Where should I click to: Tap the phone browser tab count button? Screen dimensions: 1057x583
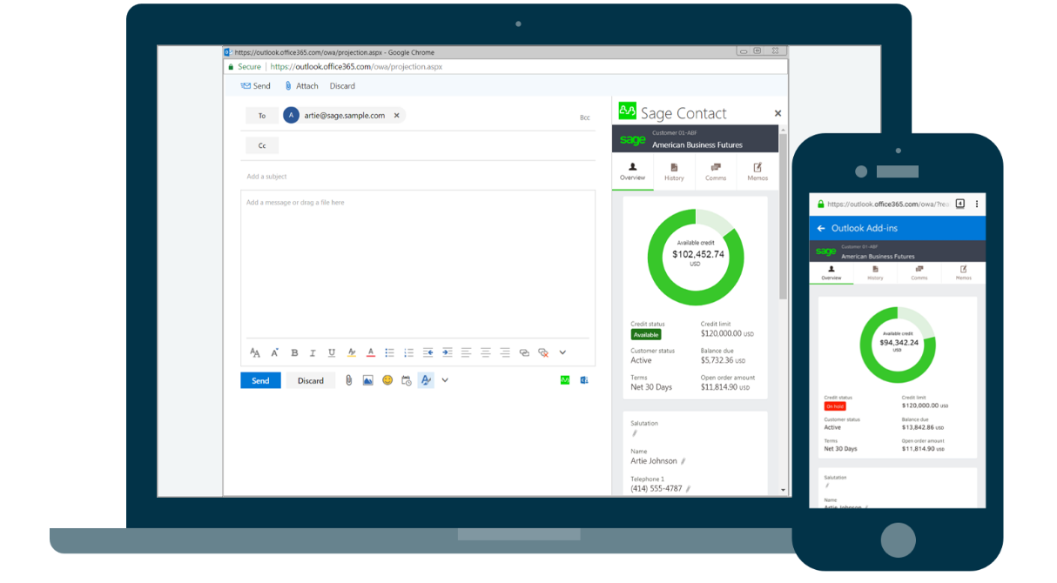959,204
